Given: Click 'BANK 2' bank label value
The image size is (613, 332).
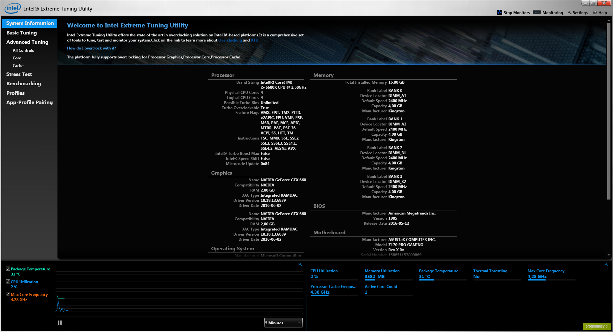Looking at the screenshot, I should point(395,148).
